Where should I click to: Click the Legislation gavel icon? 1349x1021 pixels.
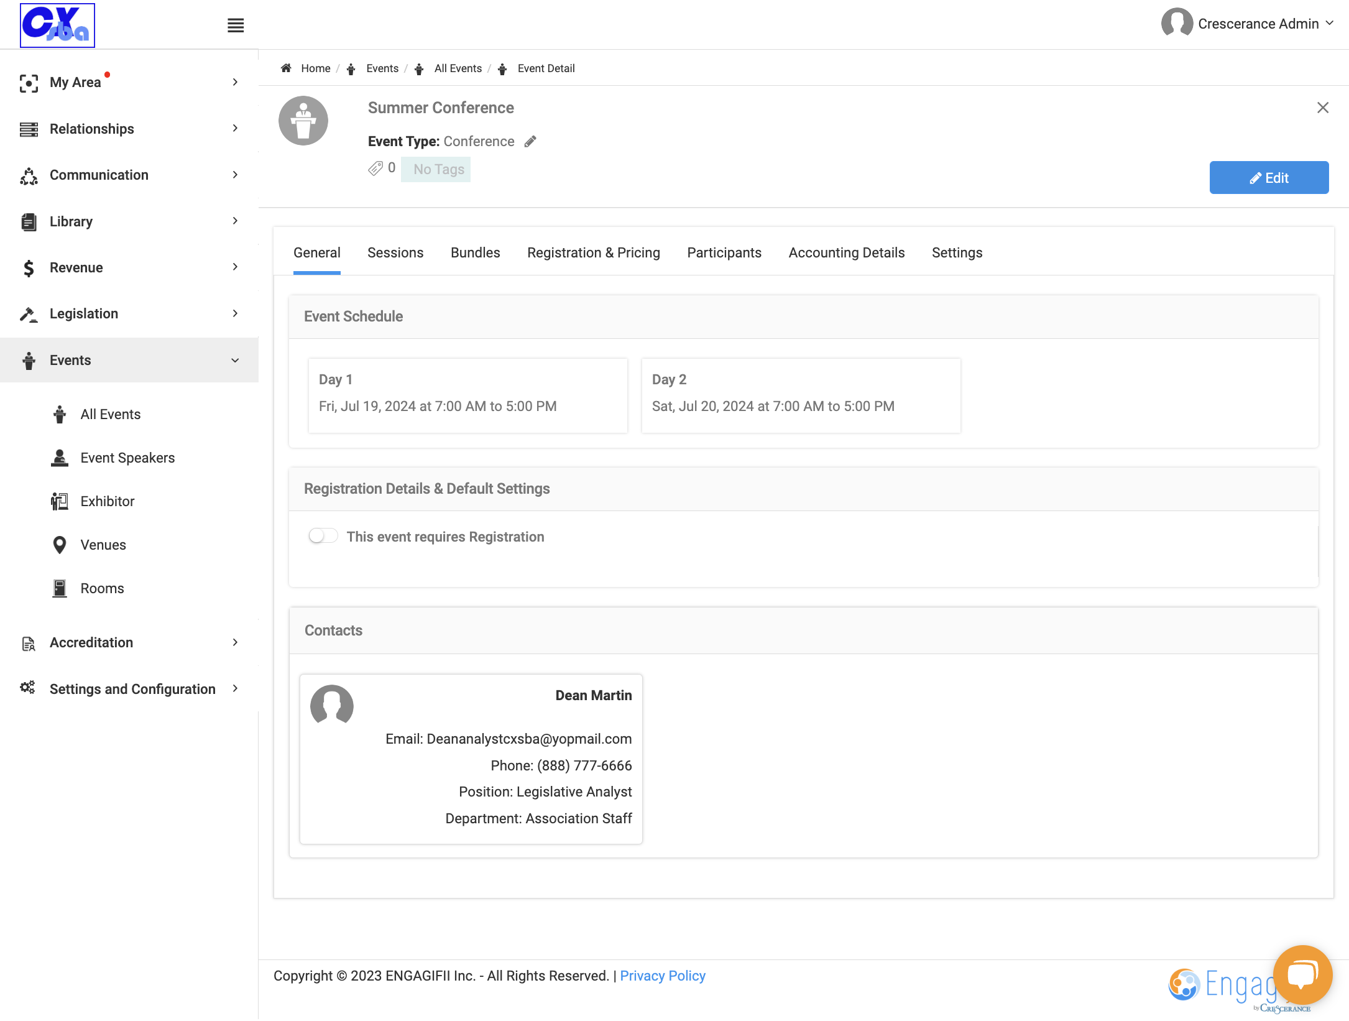[x=29, y=314]
